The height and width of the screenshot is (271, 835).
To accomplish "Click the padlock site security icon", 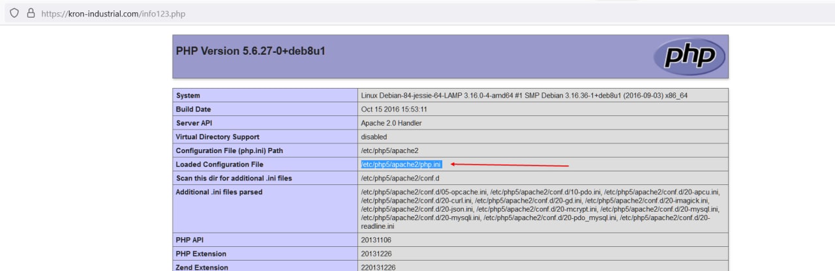I will (x=30, y=13).
